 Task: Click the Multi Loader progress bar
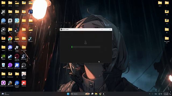point(86,47)
